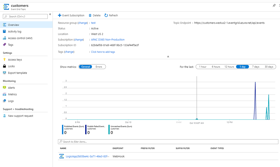Image resolution: width=280 pixels, height=167 pixels.
Task: Select the 30 days time range
Action: click(x=269, y=67)
